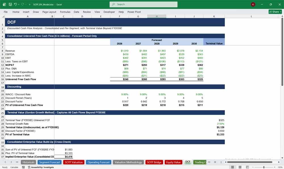Screen dimensions: 284x169
Task: Switch to the Historicals sheet tab
Action: coord(28,162)
